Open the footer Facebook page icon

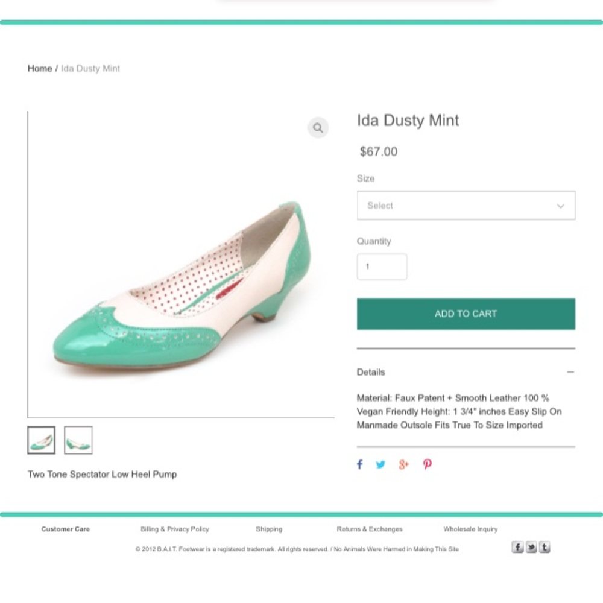[x=517, y=547]
